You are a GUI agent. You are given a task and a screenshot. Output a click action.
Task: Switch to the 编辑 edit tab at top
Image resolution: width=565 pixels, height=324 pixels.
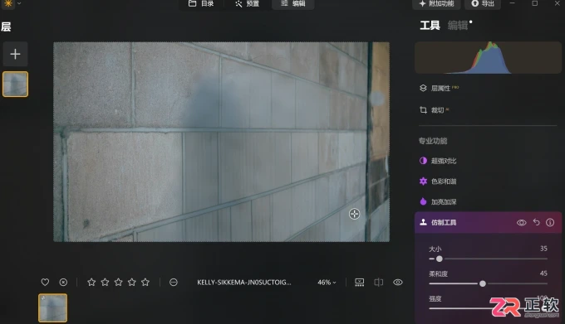(293, 3)
